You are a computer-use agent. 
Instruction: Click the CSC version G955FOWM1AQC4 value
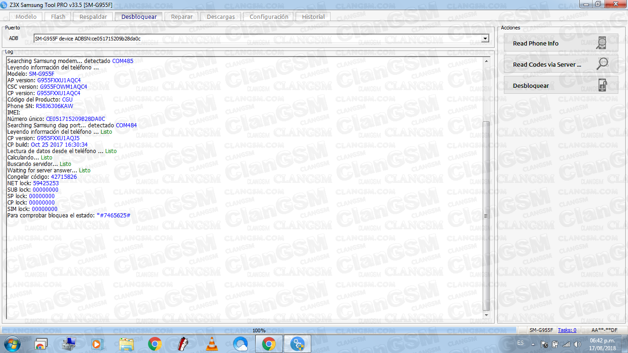coord(63,86)
